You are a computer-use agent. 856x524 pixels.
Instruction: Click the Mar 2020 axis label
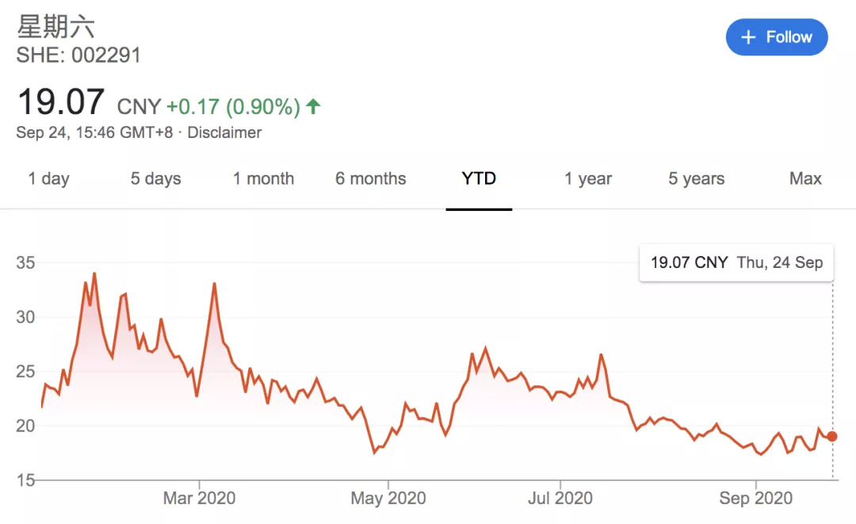(199, 499)
